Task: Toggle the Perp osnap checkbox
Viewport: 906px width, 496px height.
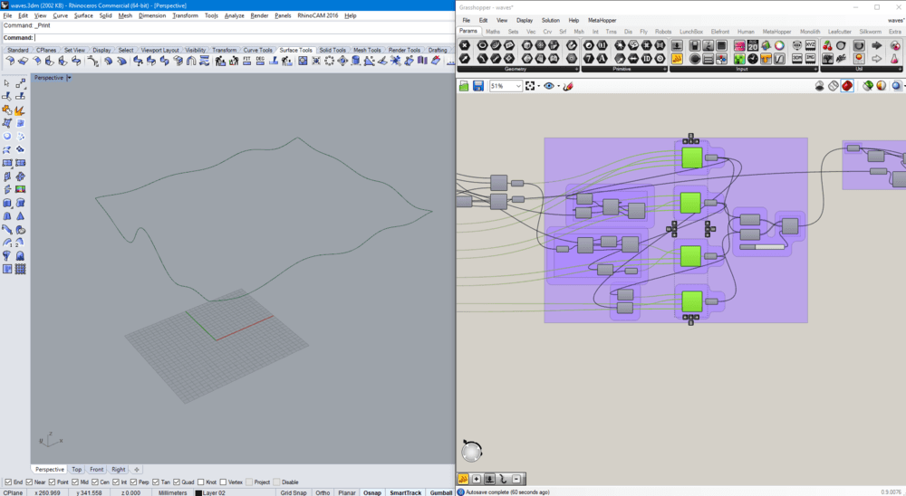Action: [x=133, y=482]
